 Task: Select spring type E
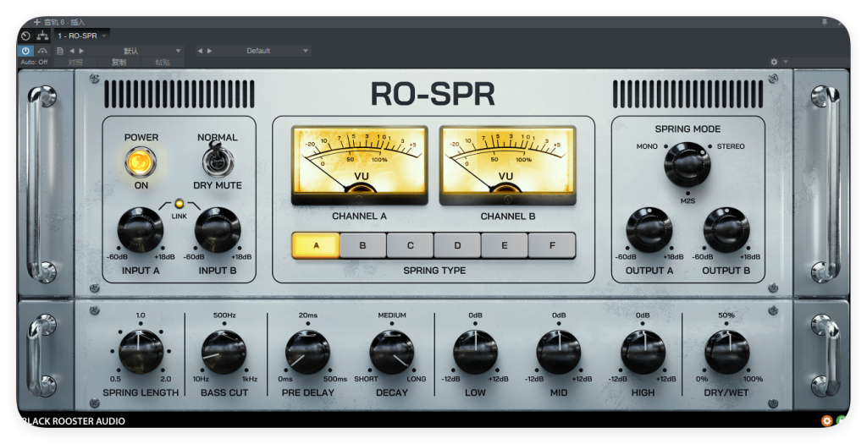pyautogui.click(x=505, y=245)
